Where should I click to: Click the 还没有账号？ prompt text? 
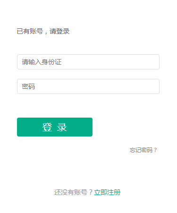74,192
